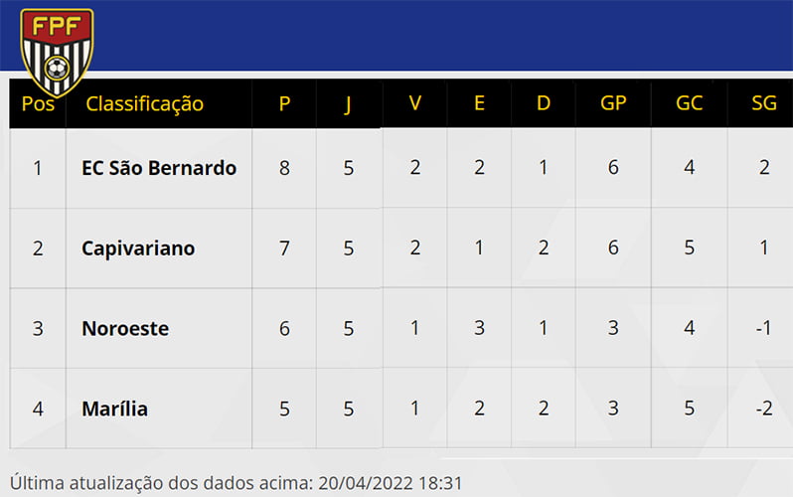Click the FPF shield logo
Image resolution: width=793 pixels, height=497 pixels.
(x=57, y=52)
